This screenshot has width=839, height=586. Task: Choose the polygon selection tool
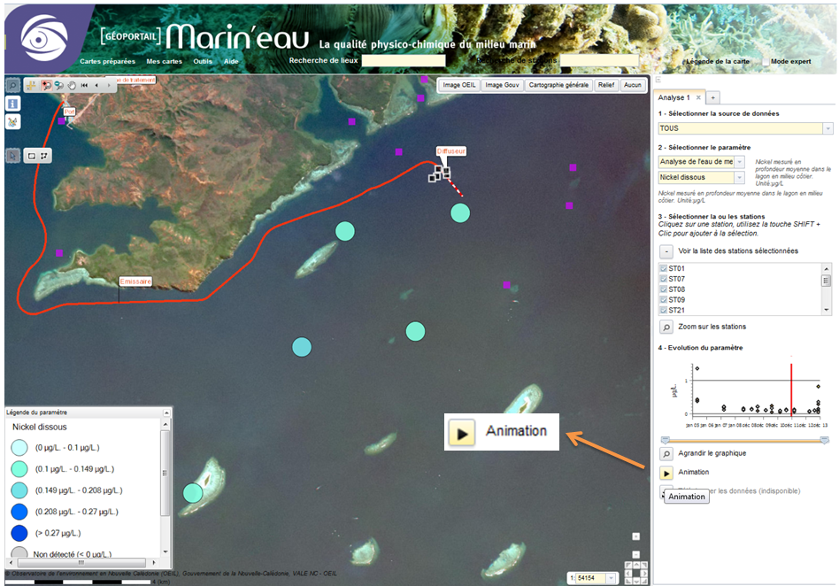44,155
